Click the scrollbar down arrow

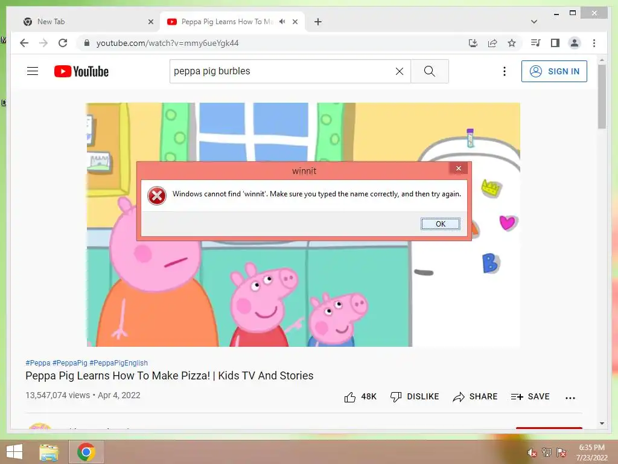pyautogui.click(x=602, y=424)
